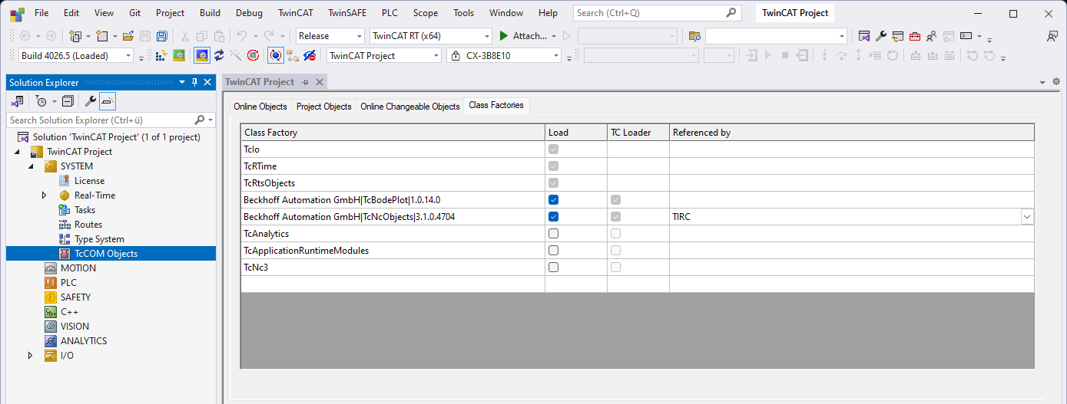This screenshot has width=1067, height=404.
Task: Open Solution Explorer via toolbar icon
Action: (864, 36)
